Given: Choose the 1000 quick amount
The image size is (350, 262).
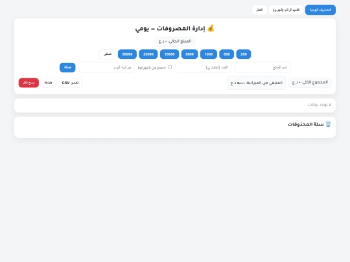Looking at the screenshot, I should [209, 54].
